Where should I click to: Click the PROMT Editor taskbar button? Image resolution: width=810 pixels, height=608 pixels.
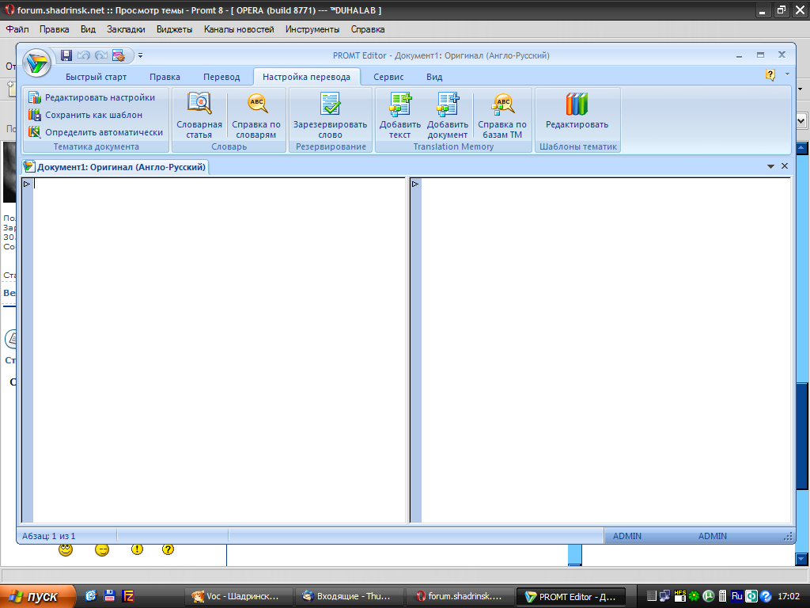(x=571, y=597)
